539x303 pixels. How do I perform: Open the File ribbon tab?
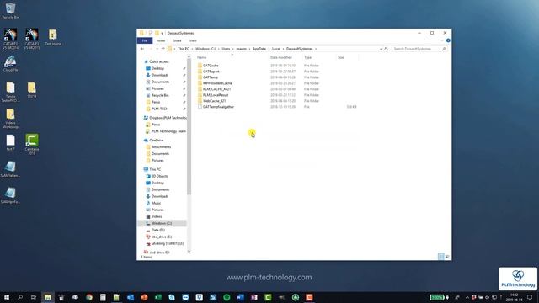[x=145, y=40]
